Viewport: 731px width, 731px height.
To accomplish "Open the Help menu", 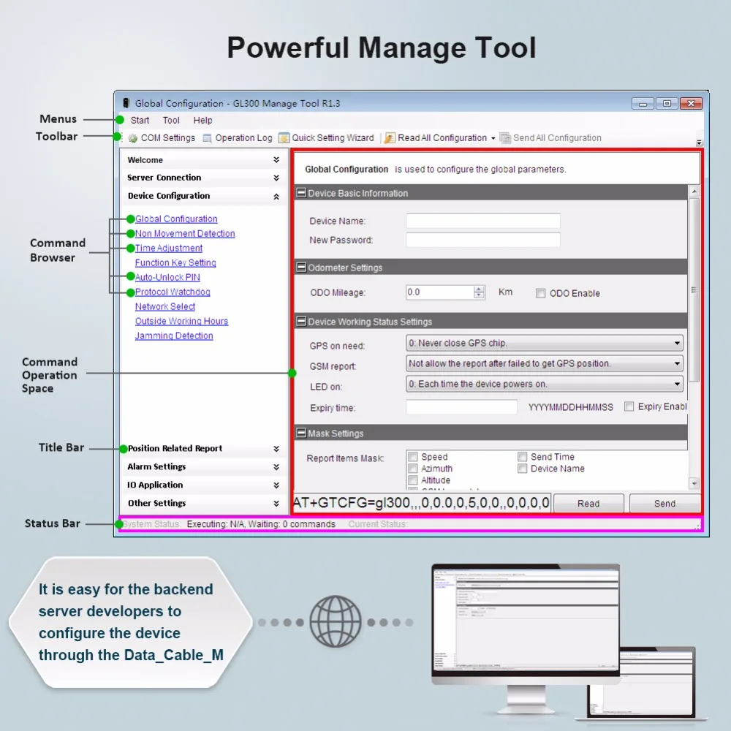I will [x=202, y=121].
